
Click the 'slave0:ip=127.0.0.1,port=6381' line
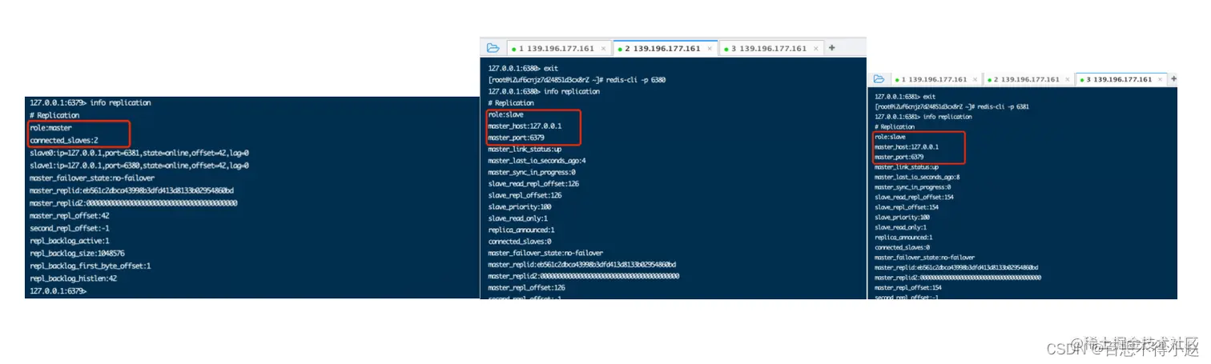pyautogui.click(x=139, y=153)
